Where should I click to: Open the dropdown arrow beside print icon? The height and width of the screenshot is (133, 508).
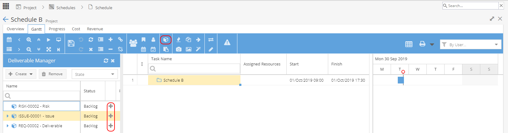click(x=432, y=44)
